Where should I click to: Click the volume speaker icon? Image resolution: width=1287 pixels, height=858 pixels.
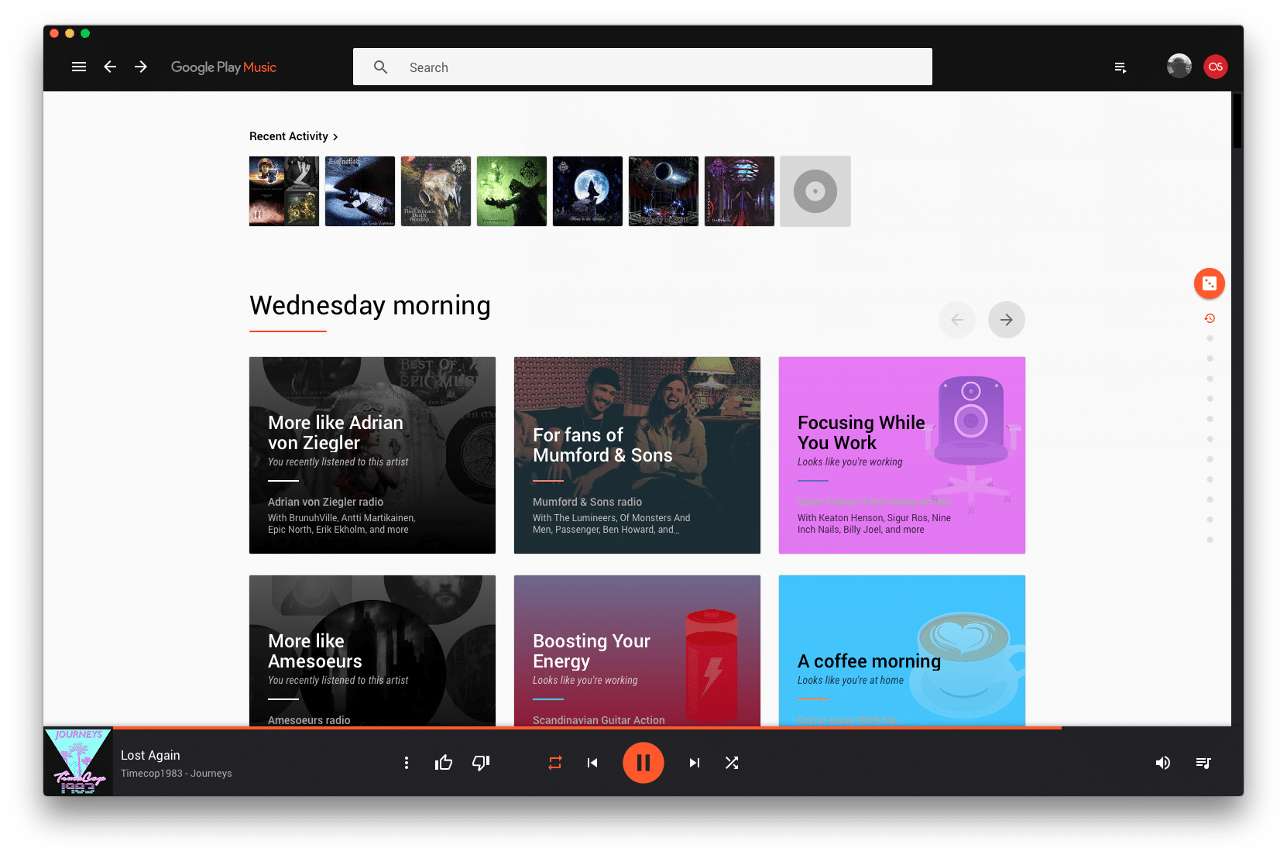[x=1163, y=763]
